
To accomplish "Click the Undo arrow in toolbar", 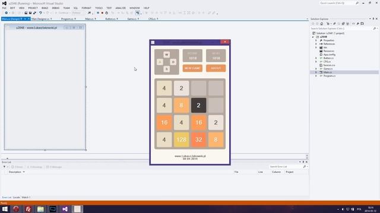I will (40, 13).
